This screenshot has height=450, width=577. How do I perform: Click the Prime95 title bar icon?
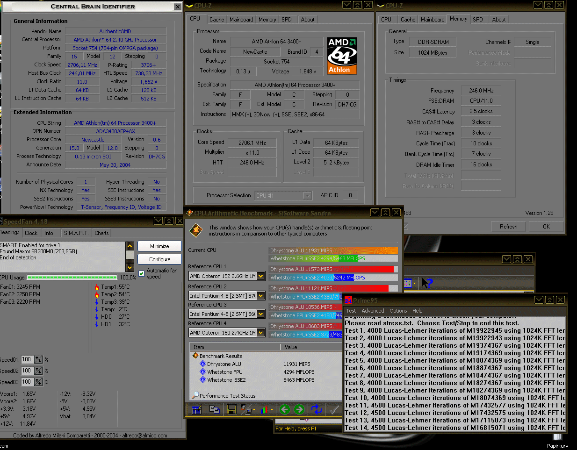click(x=348, y=300)
